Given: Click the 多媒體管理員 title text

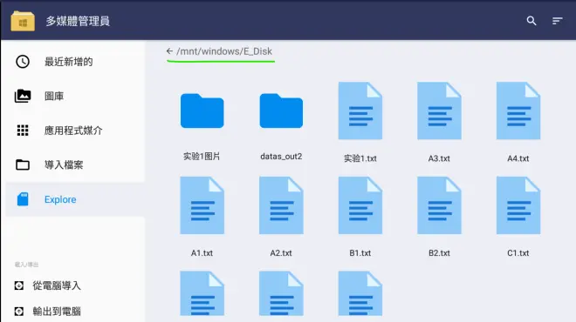Looking at the screenshot, I should (78, 21).
